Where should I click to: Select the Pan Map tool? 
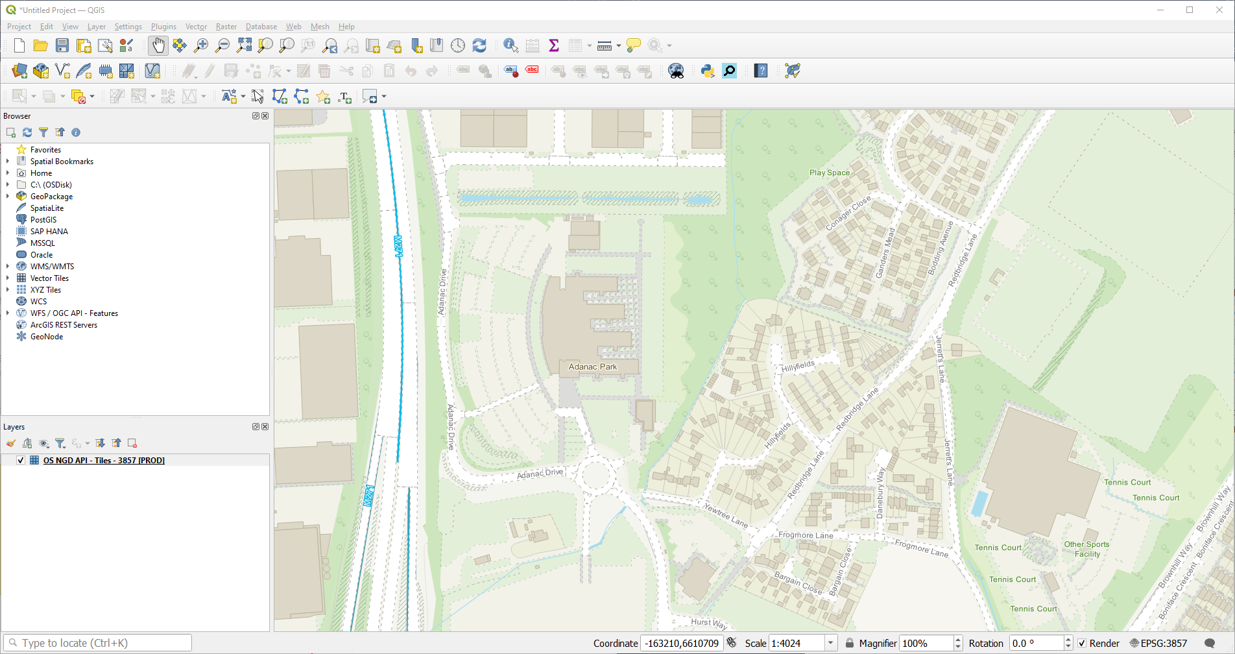click(x=158, y=45)
